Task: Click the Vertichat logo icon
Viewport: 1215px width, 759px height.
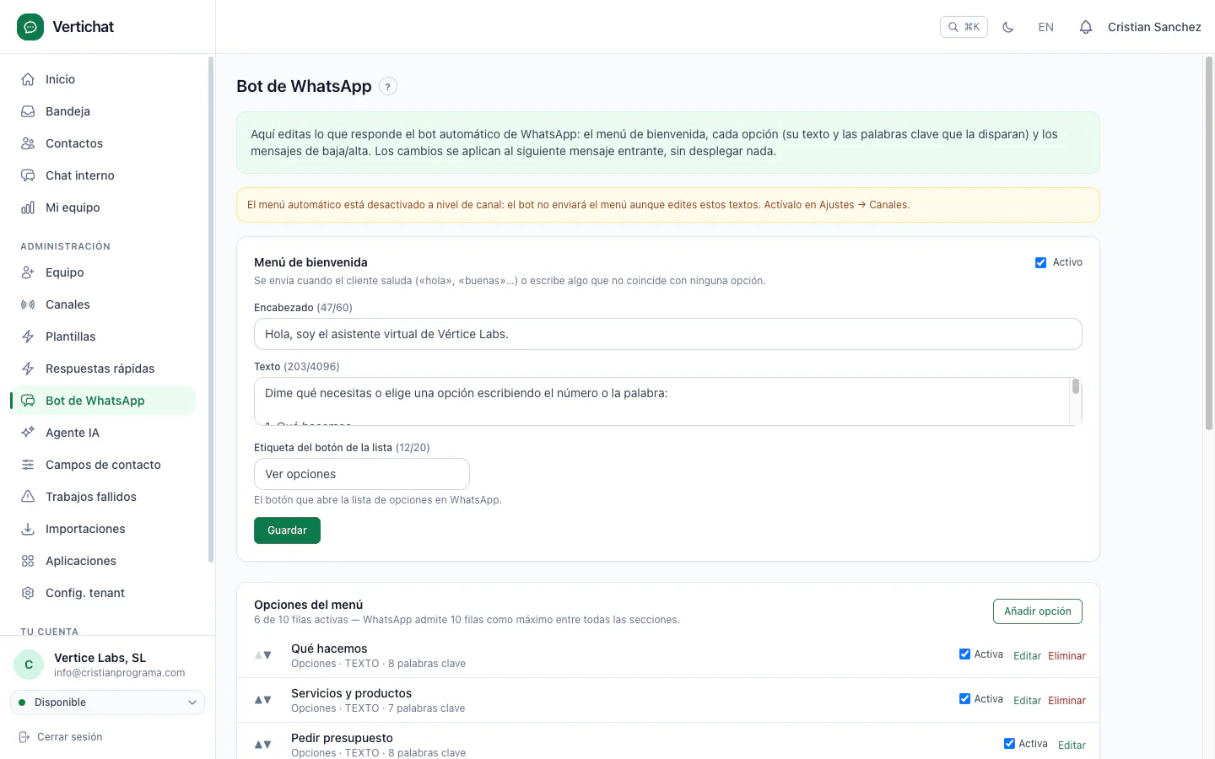Action: [30, 27]
